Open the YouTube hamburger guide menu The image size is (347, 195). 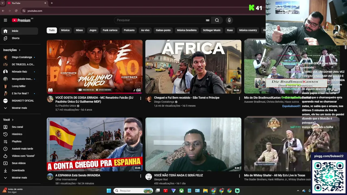coord(5,20)
